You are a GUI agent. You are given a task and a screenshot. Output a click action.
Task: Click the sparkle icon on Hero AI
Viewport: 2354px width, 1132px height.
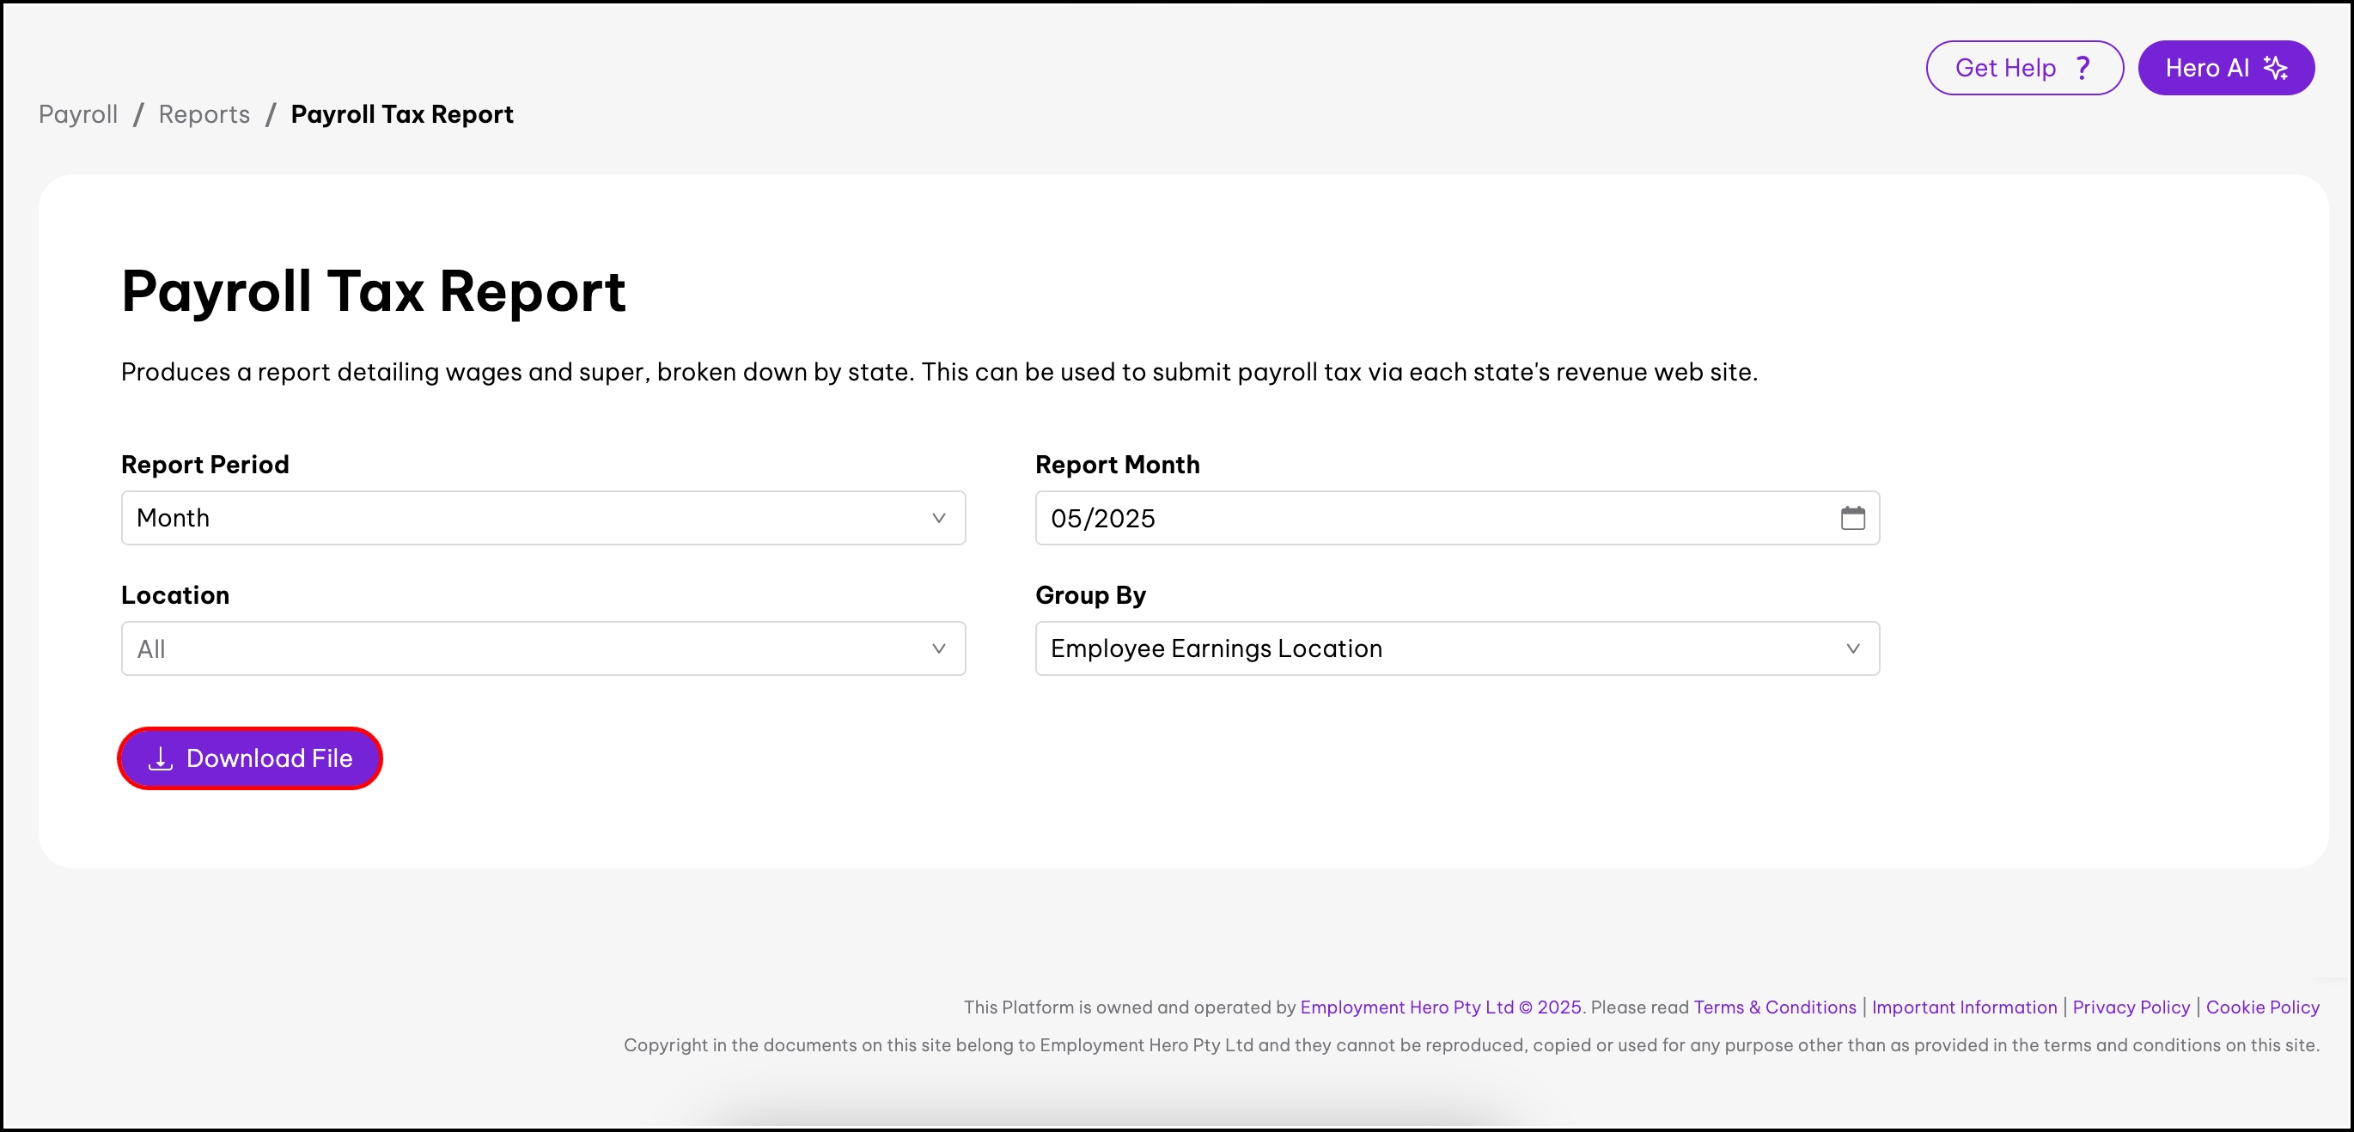[x=2276, y=68]
